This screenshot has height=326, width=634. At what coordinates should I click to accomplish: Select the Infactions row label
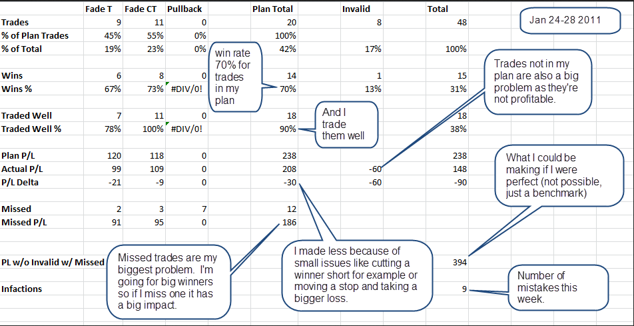21,289
